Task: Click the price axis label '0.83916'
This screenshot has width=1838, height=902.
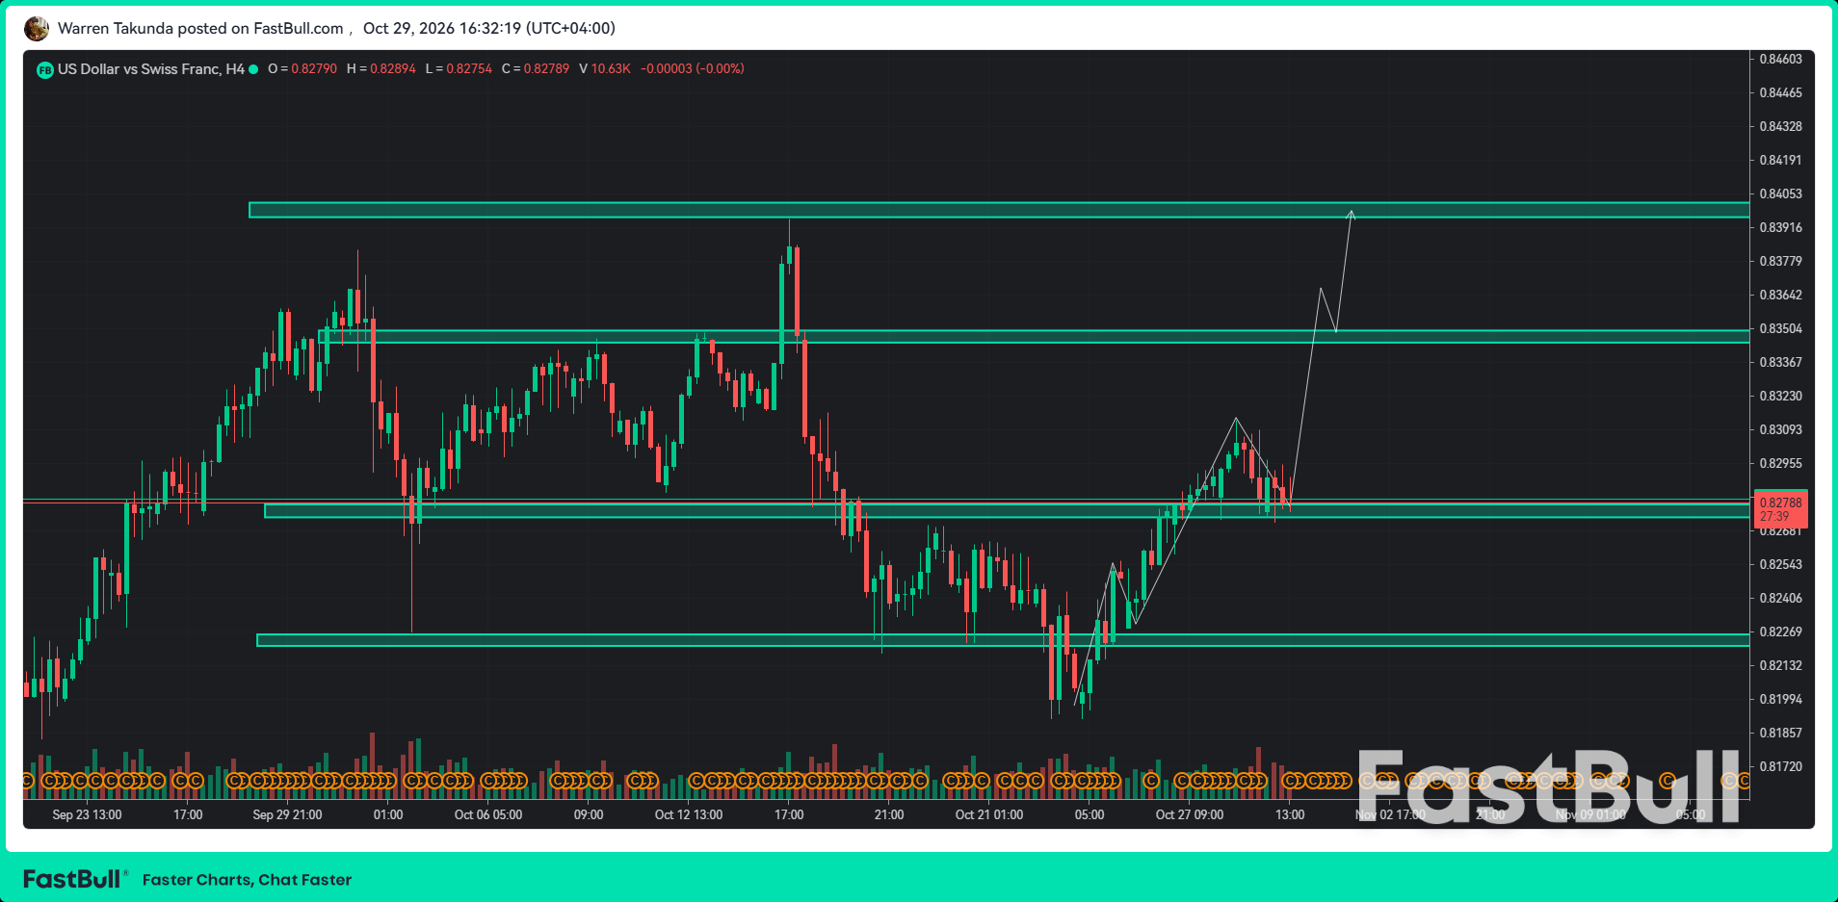Action: click(1780, 227)
